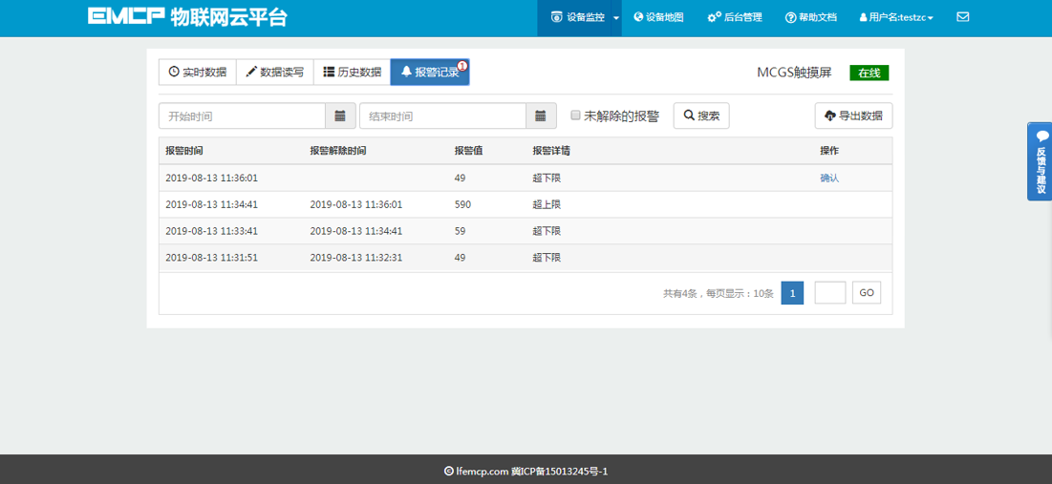Open calendar picker for start time
The height and width of the screenshot is (484, 1052).
(x=340, y=116)
